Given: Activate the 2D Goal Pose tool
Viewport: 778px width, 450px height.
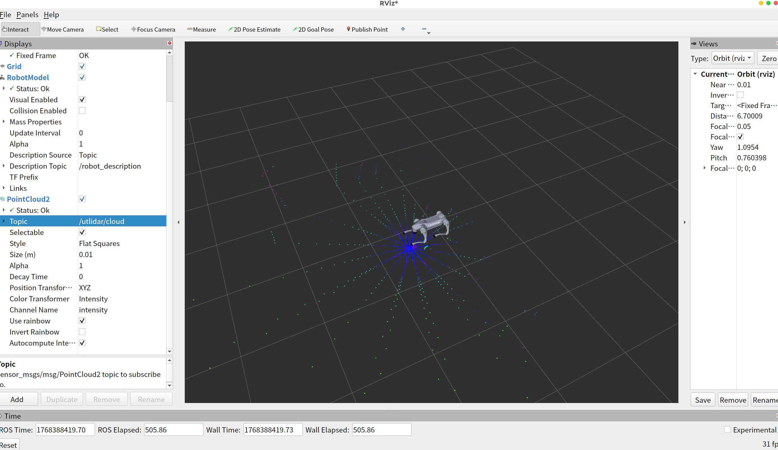Looking at the screenshot, I should click(x=313, y=29).
